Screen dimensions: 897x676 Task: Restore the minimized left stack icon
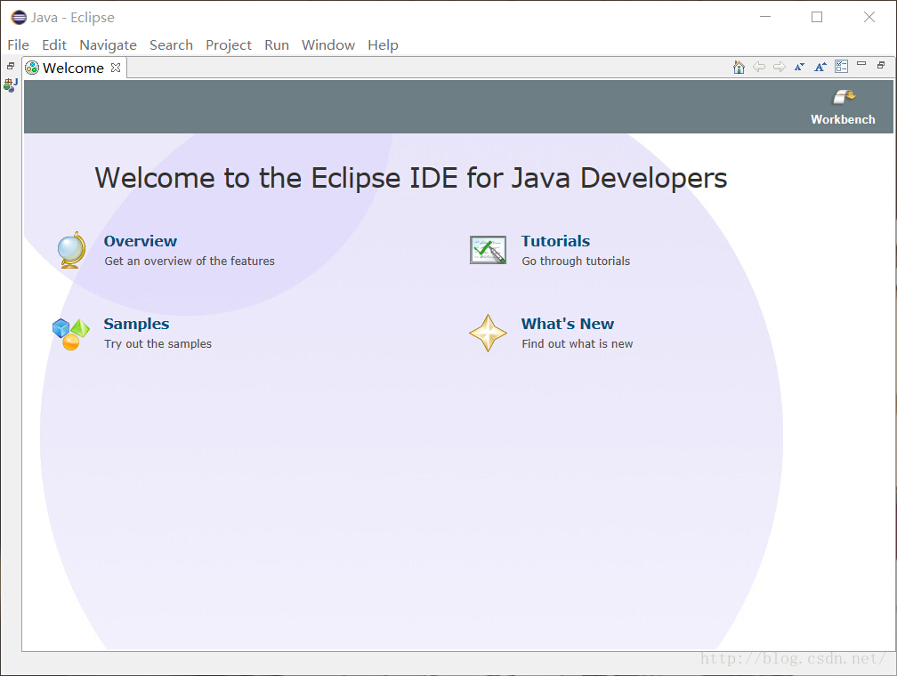pyautogui.click(x=11, y=66)
